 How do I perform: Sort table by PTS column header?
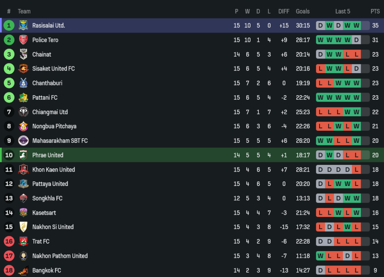(x=375, y=11)
